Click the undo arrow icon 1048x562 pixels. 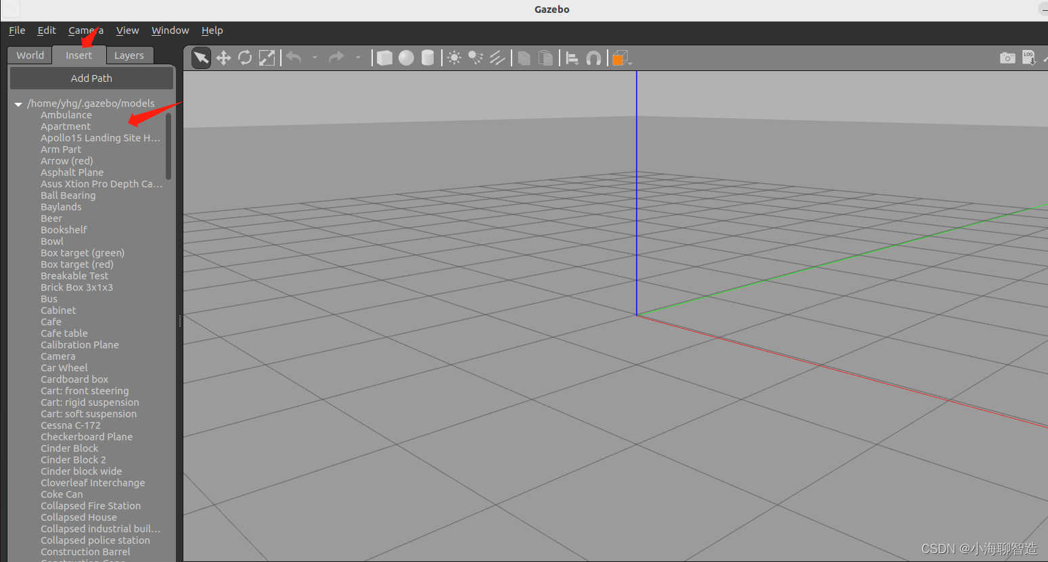coord(294,58)
